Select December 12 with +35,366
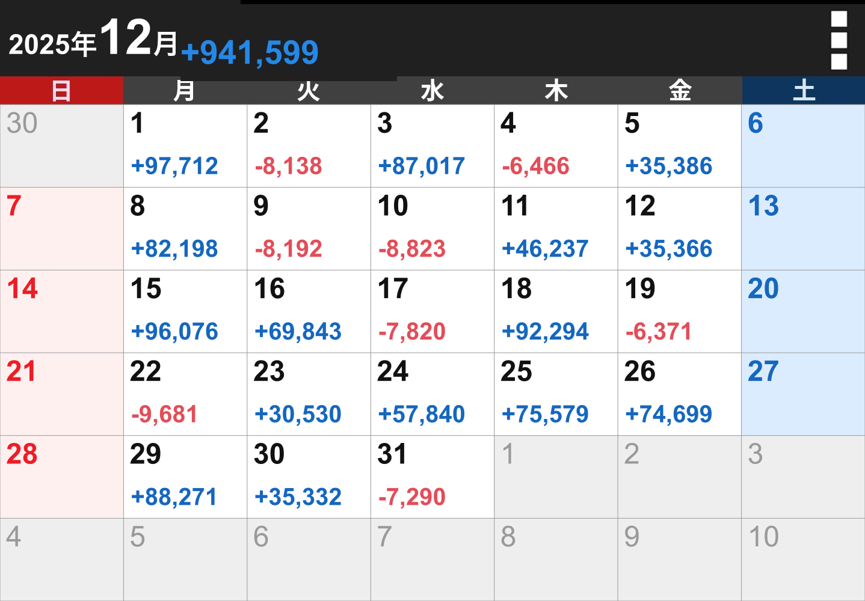 tap(680, 229)
